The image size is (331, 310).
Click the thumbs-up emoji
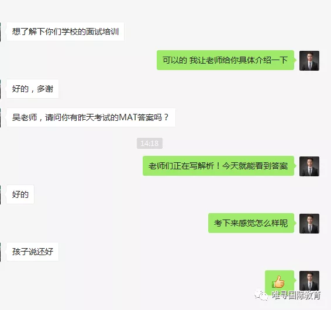tap(278, 282)
